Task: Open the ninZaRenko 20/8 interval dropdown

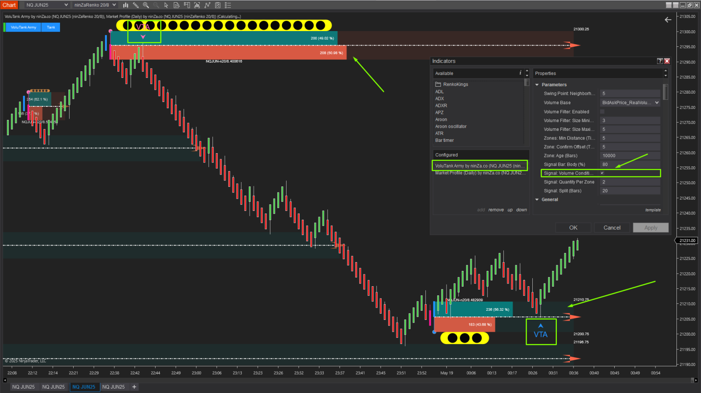Action: [x=95, y=5]
